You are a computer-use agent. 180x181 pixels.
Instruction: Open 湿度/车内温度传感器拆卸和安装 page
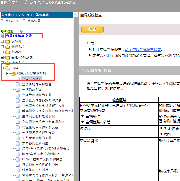point(46,148)
